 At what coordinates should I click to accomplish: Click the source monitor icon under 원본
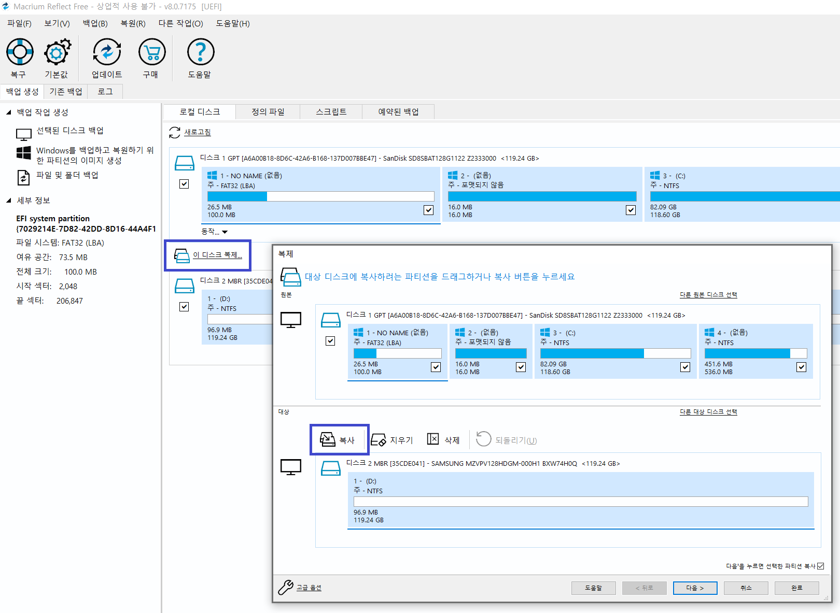tap(291, 320)
